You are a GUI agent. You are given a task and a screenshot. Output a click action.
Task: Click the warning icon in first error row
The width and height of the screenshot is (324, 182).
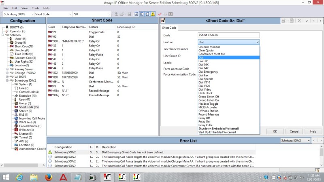(x=50, y=152)
